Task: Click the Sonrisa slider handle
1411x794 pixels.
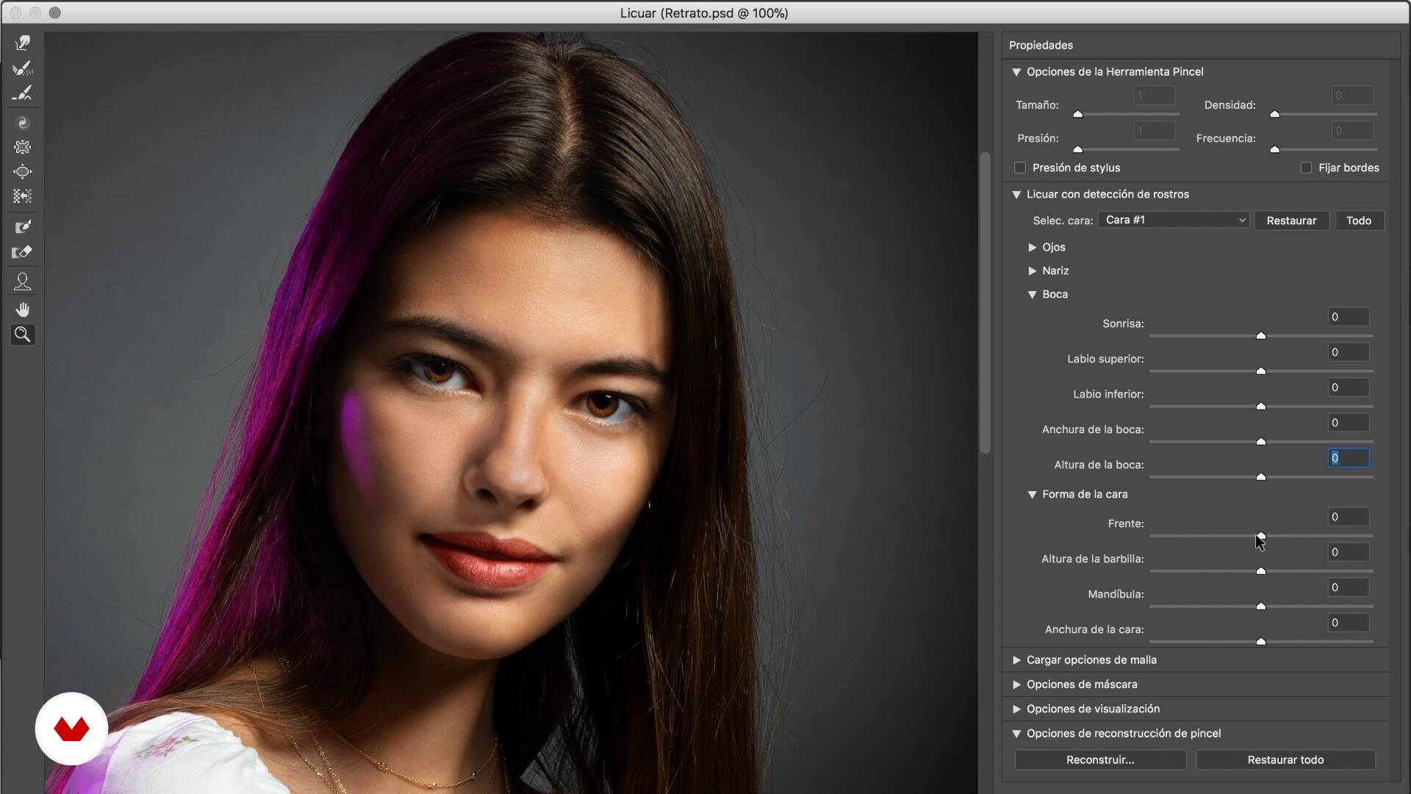Action: pos(1261,336)
